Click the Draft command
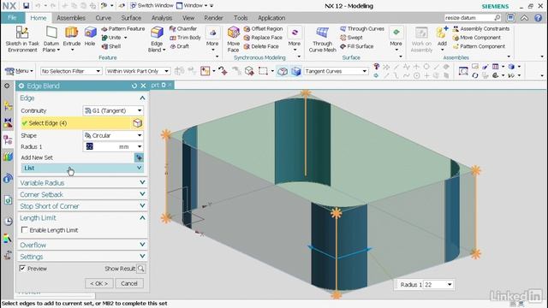This screenshot has width=548, height=308. pos(180,46)
